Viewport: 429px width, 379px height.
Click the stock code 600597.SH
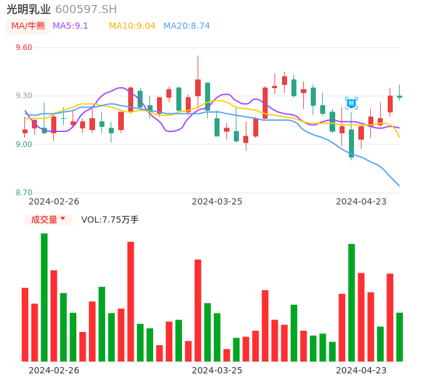pos(86,9)
